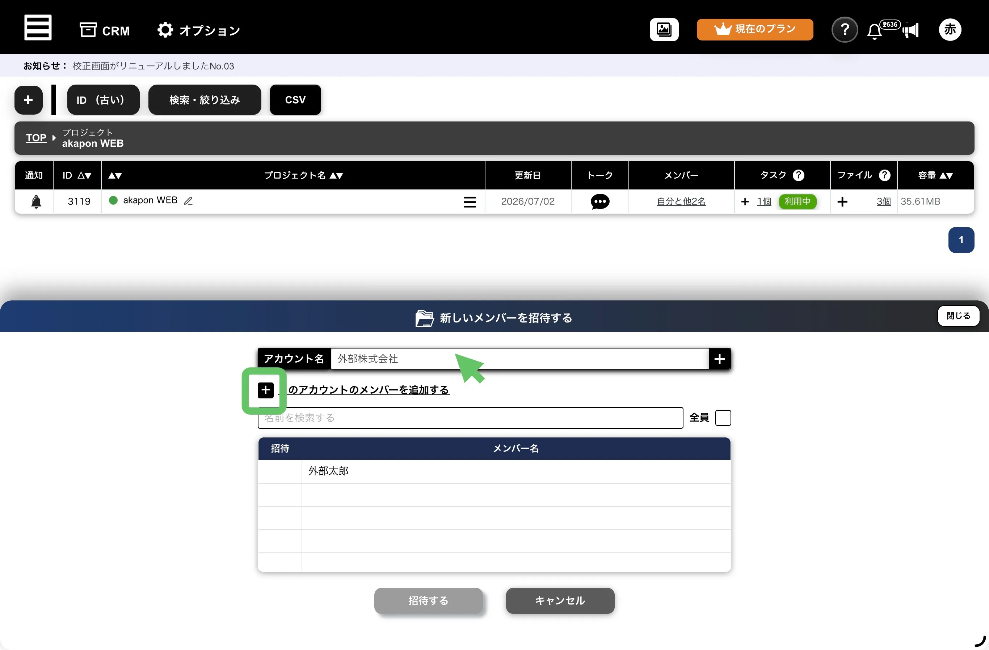Click project ID 3119 cell

click(79, 202)
